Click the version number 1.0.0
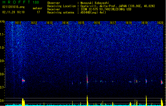The image size is (166, 106). (x=36, y=2)
